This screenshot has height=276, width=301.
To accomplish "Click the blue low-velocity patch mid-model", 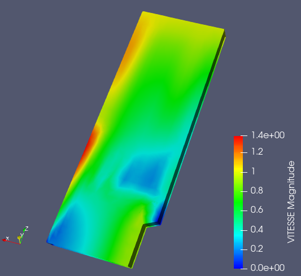I will (146, 174).
